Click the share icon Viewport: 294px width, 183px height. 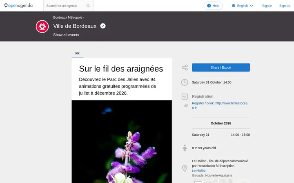click(x=185, y=68)
